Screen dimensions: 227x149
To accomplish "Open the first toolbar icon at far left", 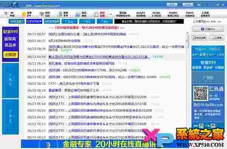I will 9,14.
